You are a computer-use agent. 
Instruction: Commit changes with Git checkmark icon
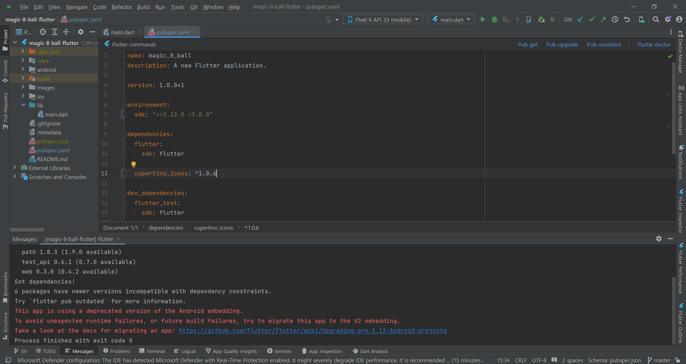tap(592, 20)
